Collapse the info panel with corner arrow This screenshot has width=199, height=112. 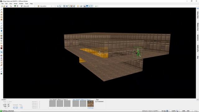[x=198, y=100]
